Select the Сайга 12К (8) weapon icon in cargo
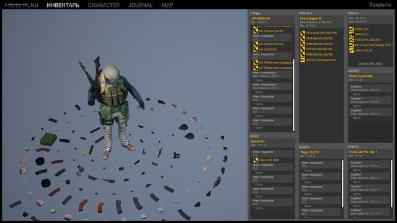Viewport: 397px width, 223px height. pyautogui.click(x=352, y=51)
